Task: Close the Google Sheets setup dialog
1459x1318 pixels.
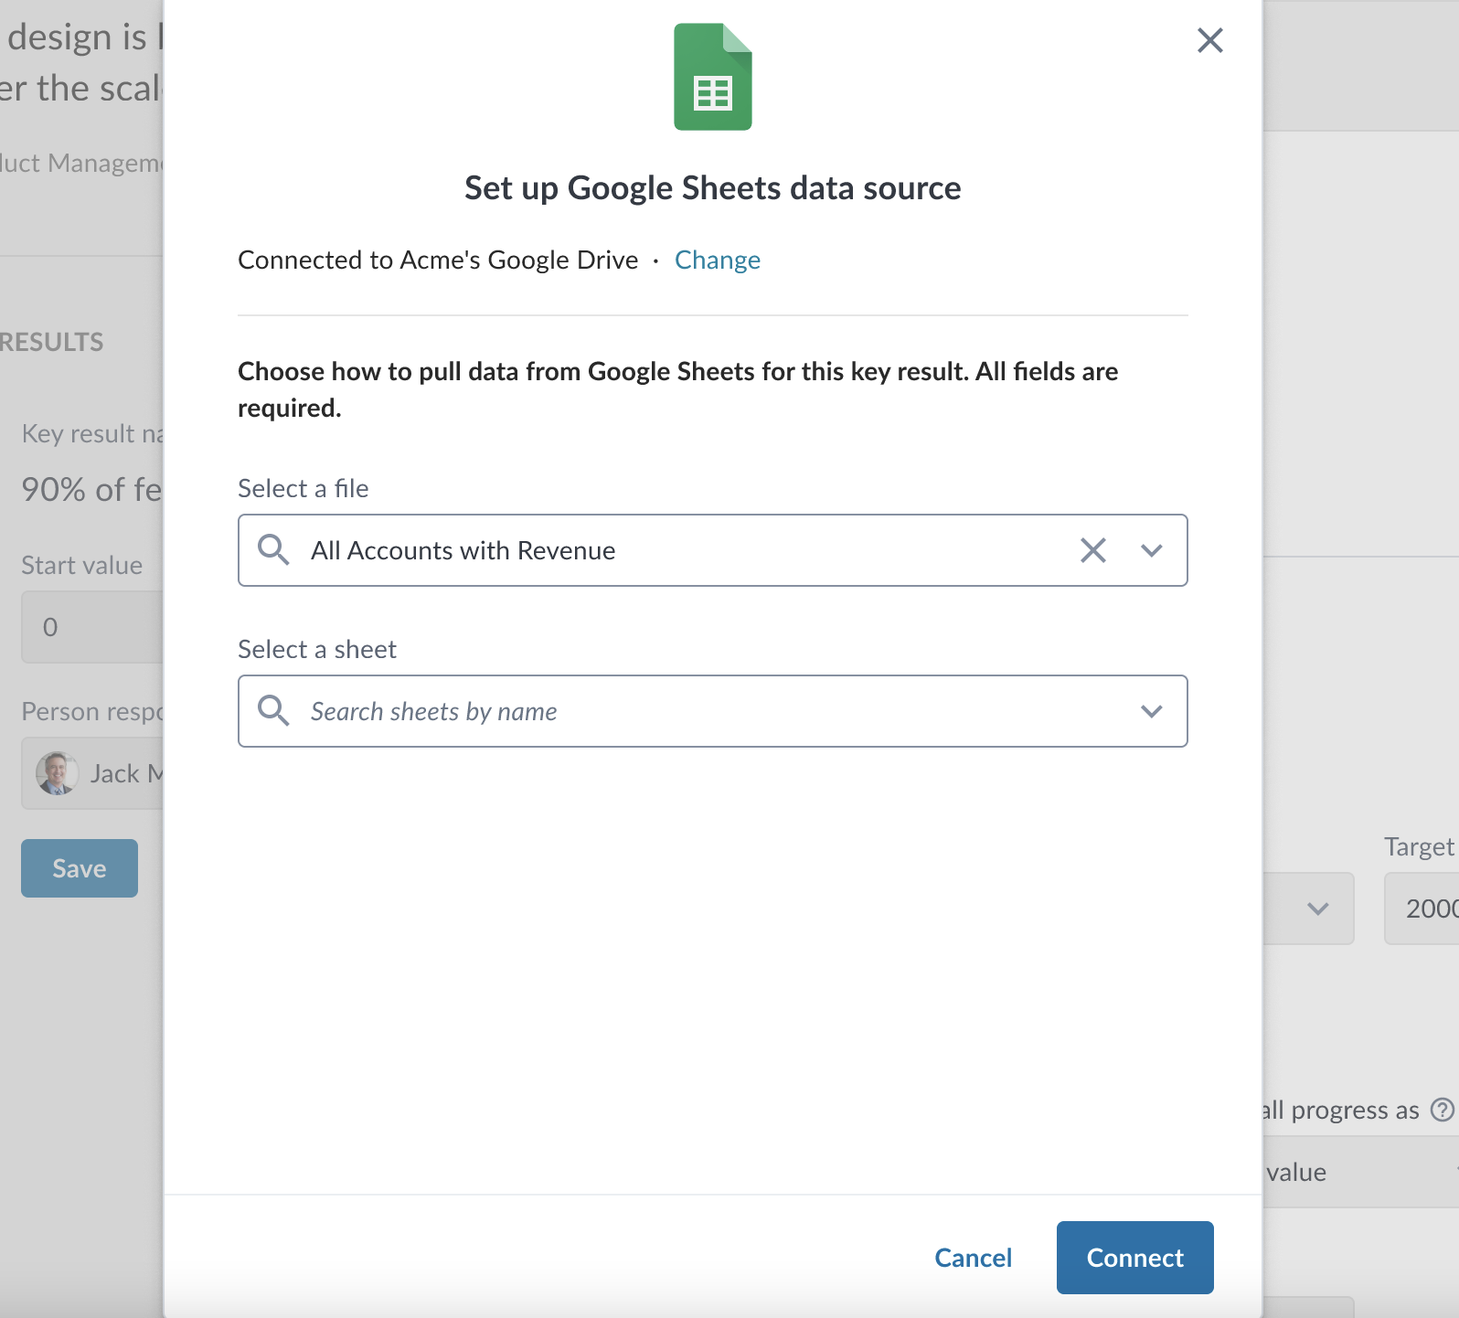Action: (x=1209, y=40)
